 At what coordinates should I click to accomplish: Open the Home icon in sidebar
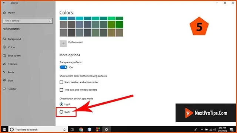click(4, 13)
